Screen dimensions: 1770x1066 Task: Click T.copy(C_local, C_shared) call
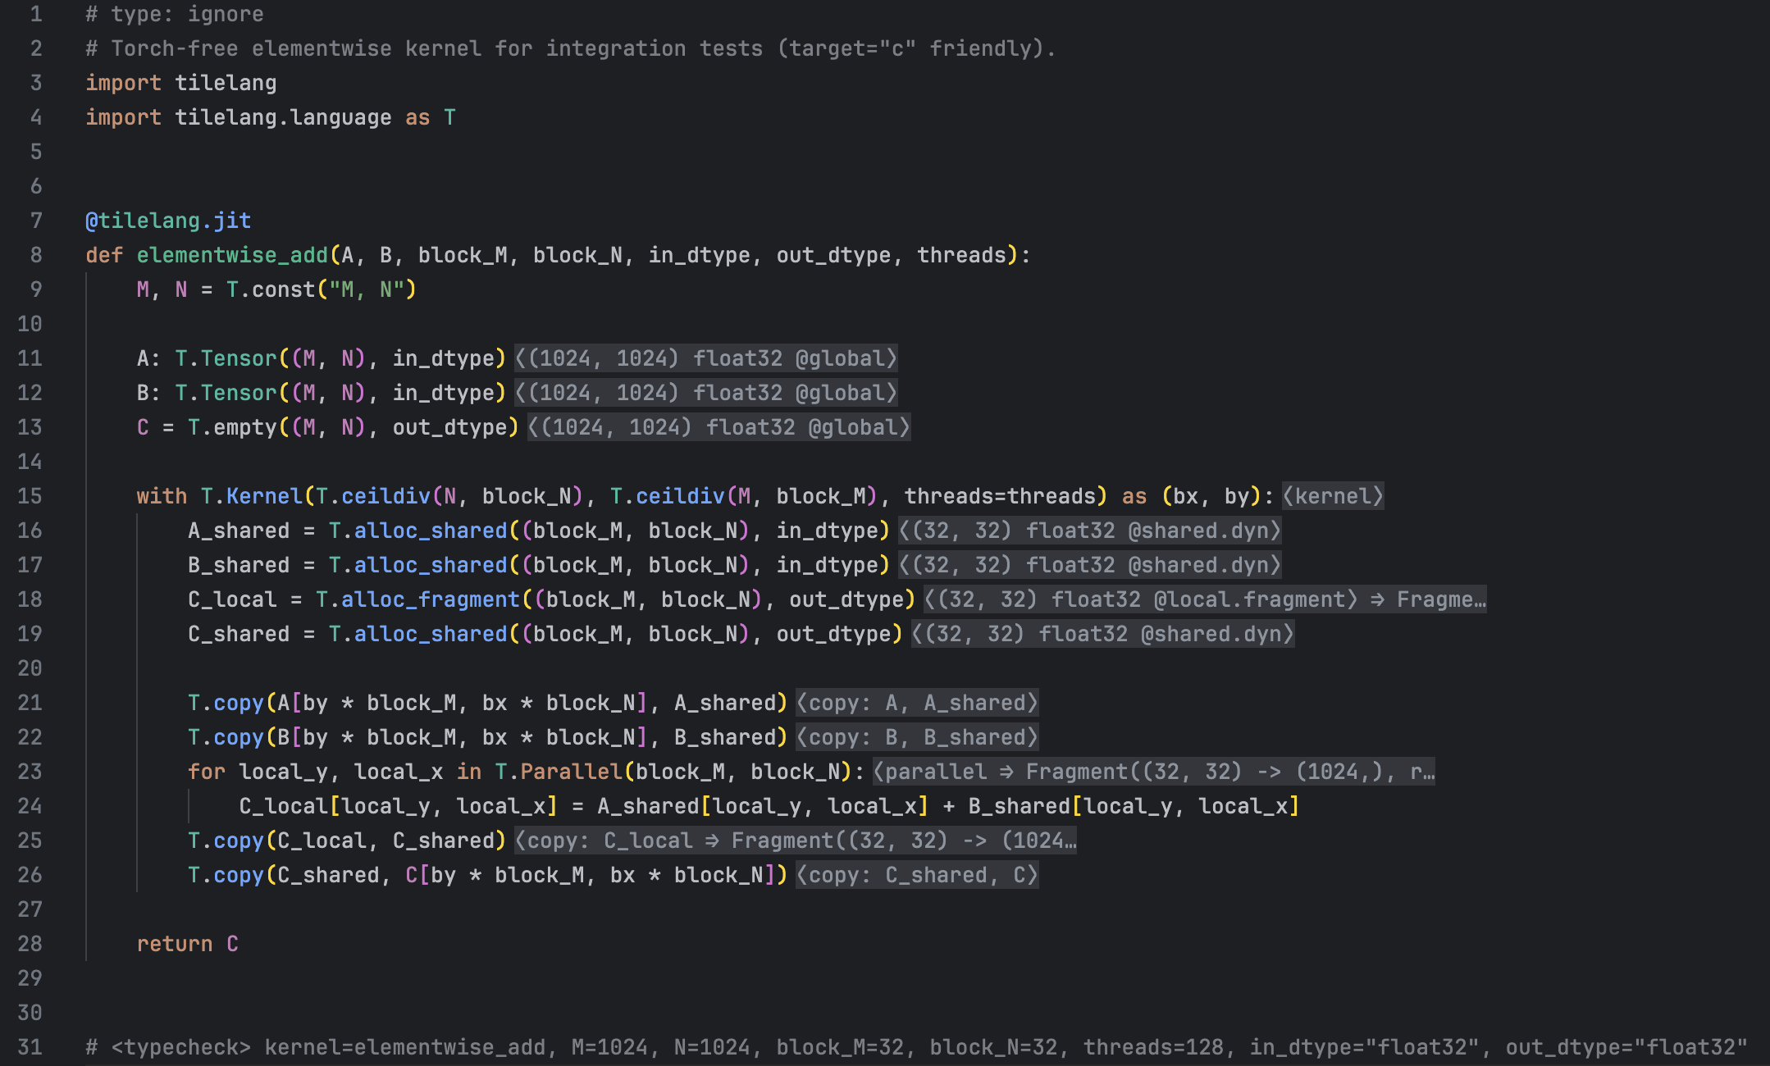[347, 840]
